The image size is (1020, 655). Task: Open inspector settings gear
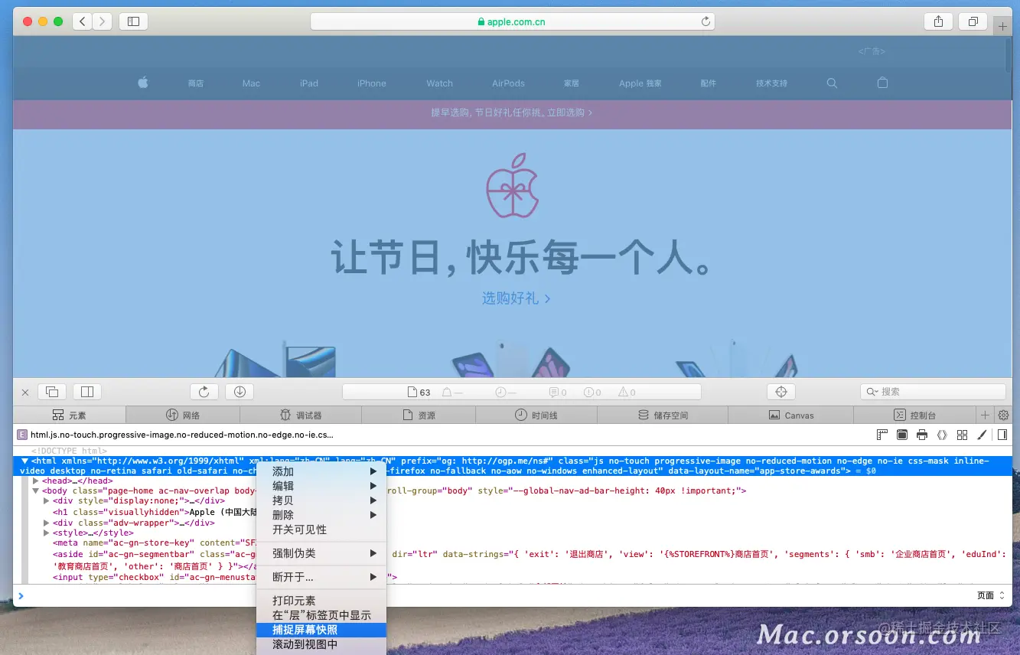click(1003, 415)
